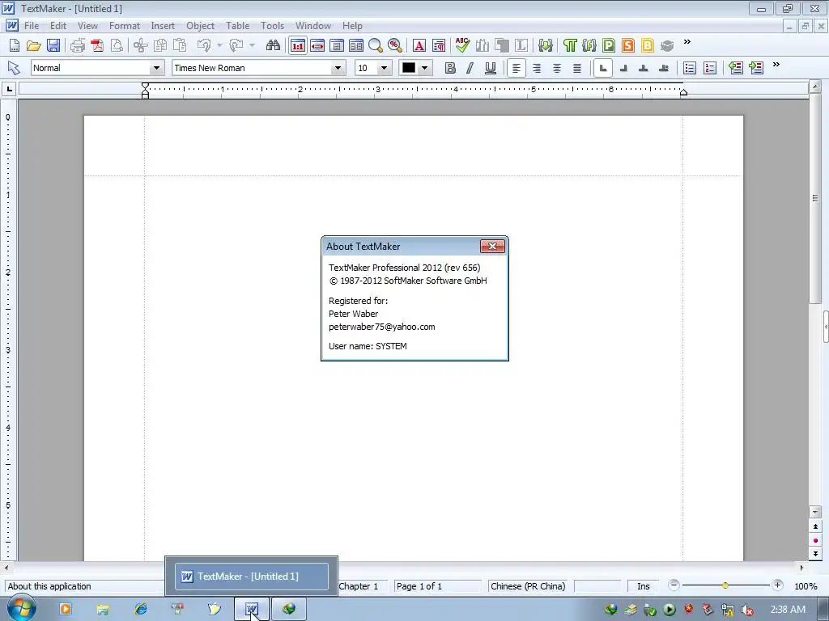The width and height of the screenshot is (829, 621).
Task: Click the black font color swatch
Action: (409, 68)
